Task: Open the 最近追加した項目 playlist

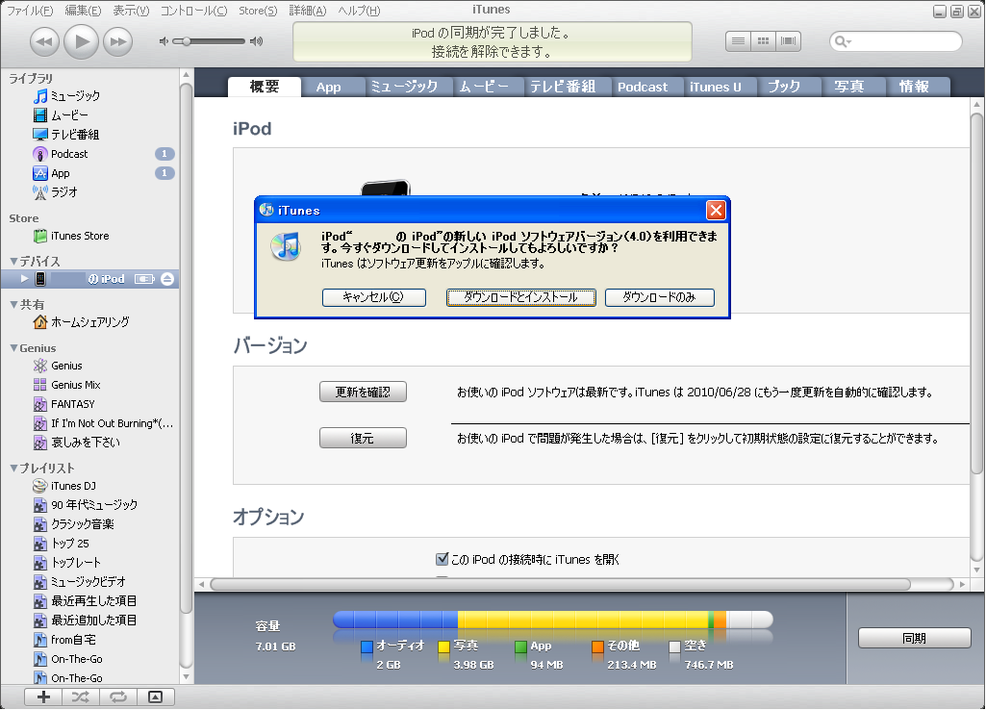Action: (x=85, y=621)
